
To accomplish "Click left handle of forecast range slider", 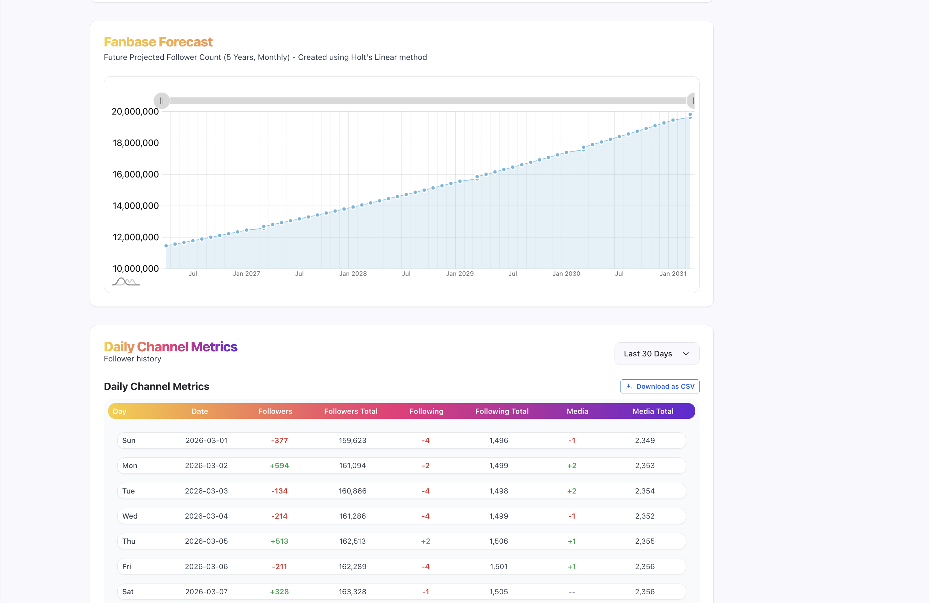I will [162, 101].
